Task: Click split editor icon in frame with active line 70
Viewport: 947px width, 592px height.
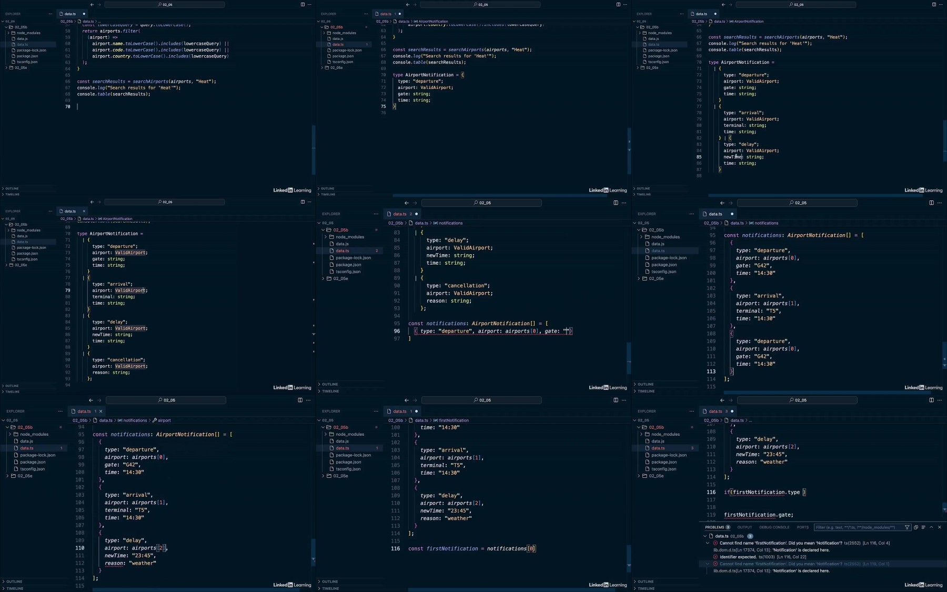Action: click(303, 4)
